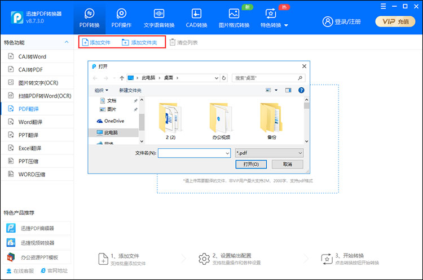Click the 新建文件夹 button
This screenshot has width=423, height=280.
tap(130, 90)
